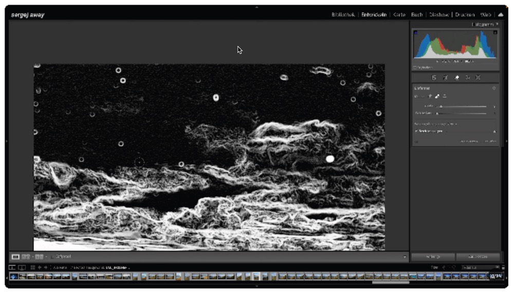The width and height of the screenshot is (514, 292).
Task: Filter by rejected flag icon
Action: [x=454, y=268]
